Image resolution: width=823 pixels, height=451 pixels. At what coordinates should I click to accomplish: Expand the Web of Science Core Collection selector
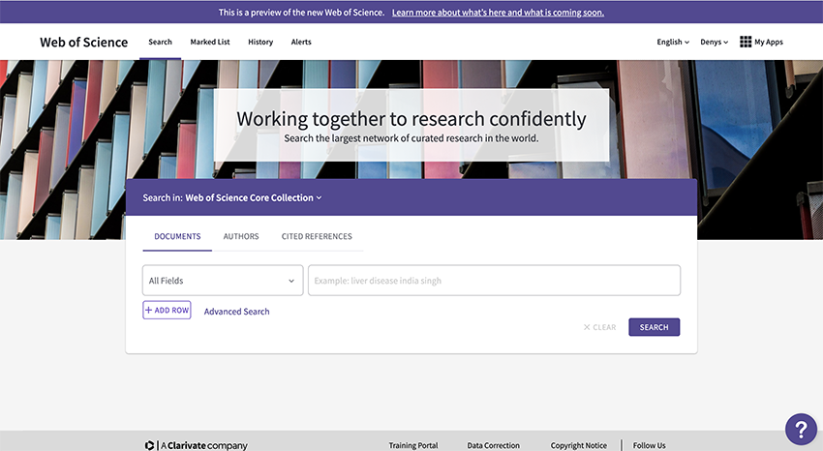[254, 197]
